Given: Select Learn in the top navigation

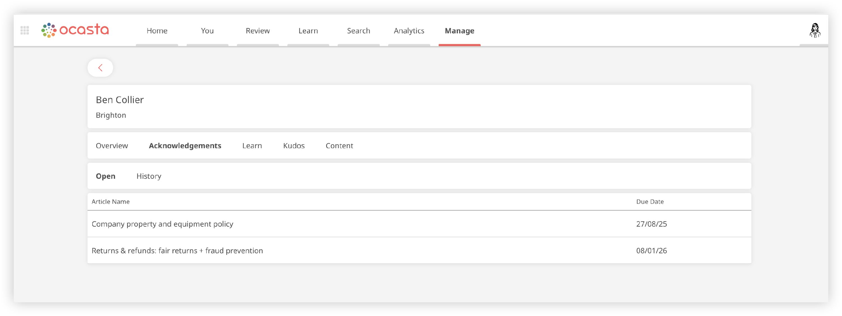Looking at the screenshot, I should point(308,31).
